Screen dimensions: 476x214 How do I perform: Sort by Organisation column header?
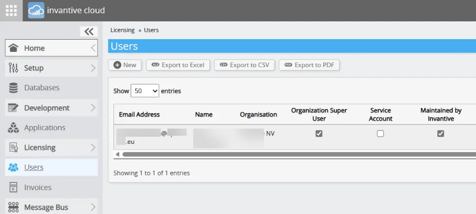click(258, 114)
